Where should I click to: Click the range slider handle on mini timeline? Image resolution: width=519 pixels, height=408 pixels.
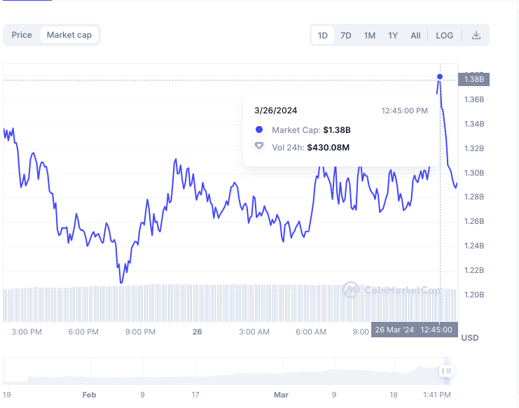(x=447, y=371)
